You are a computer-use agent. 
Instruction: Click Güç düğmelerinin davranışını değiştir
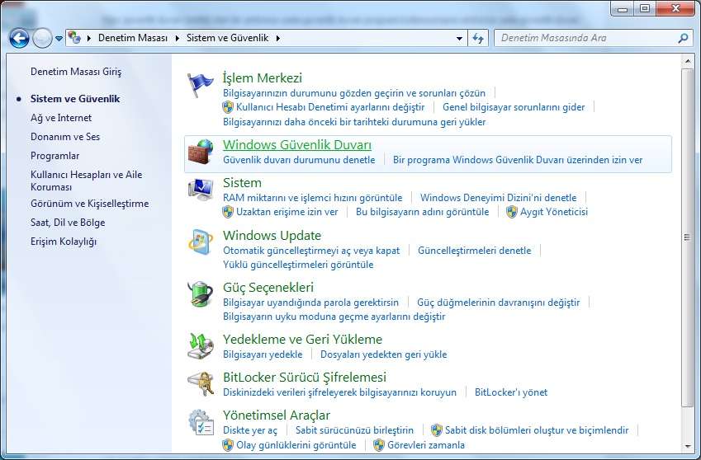click(x=499, y=303)
